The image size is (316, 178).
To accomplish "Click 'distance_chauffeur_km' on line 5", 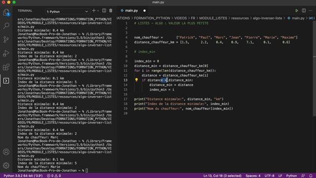I will click(154, 42).
